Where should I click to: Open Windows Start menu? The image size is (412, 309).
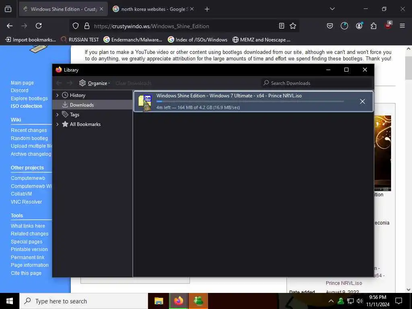(10, 301)
